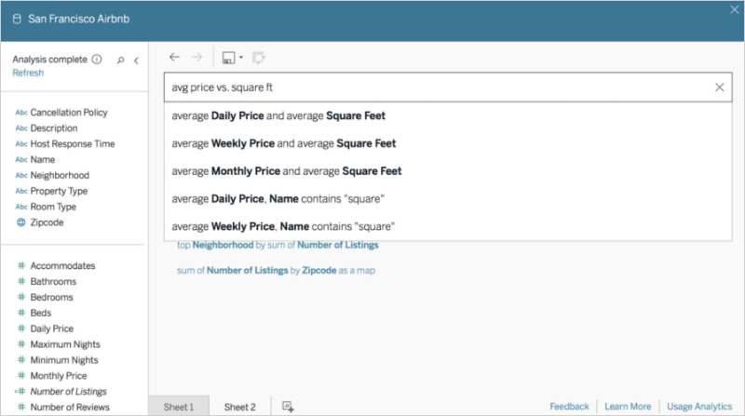Select the Room Type field
Viewport: 745px width, 416px height.
point(53,207)
